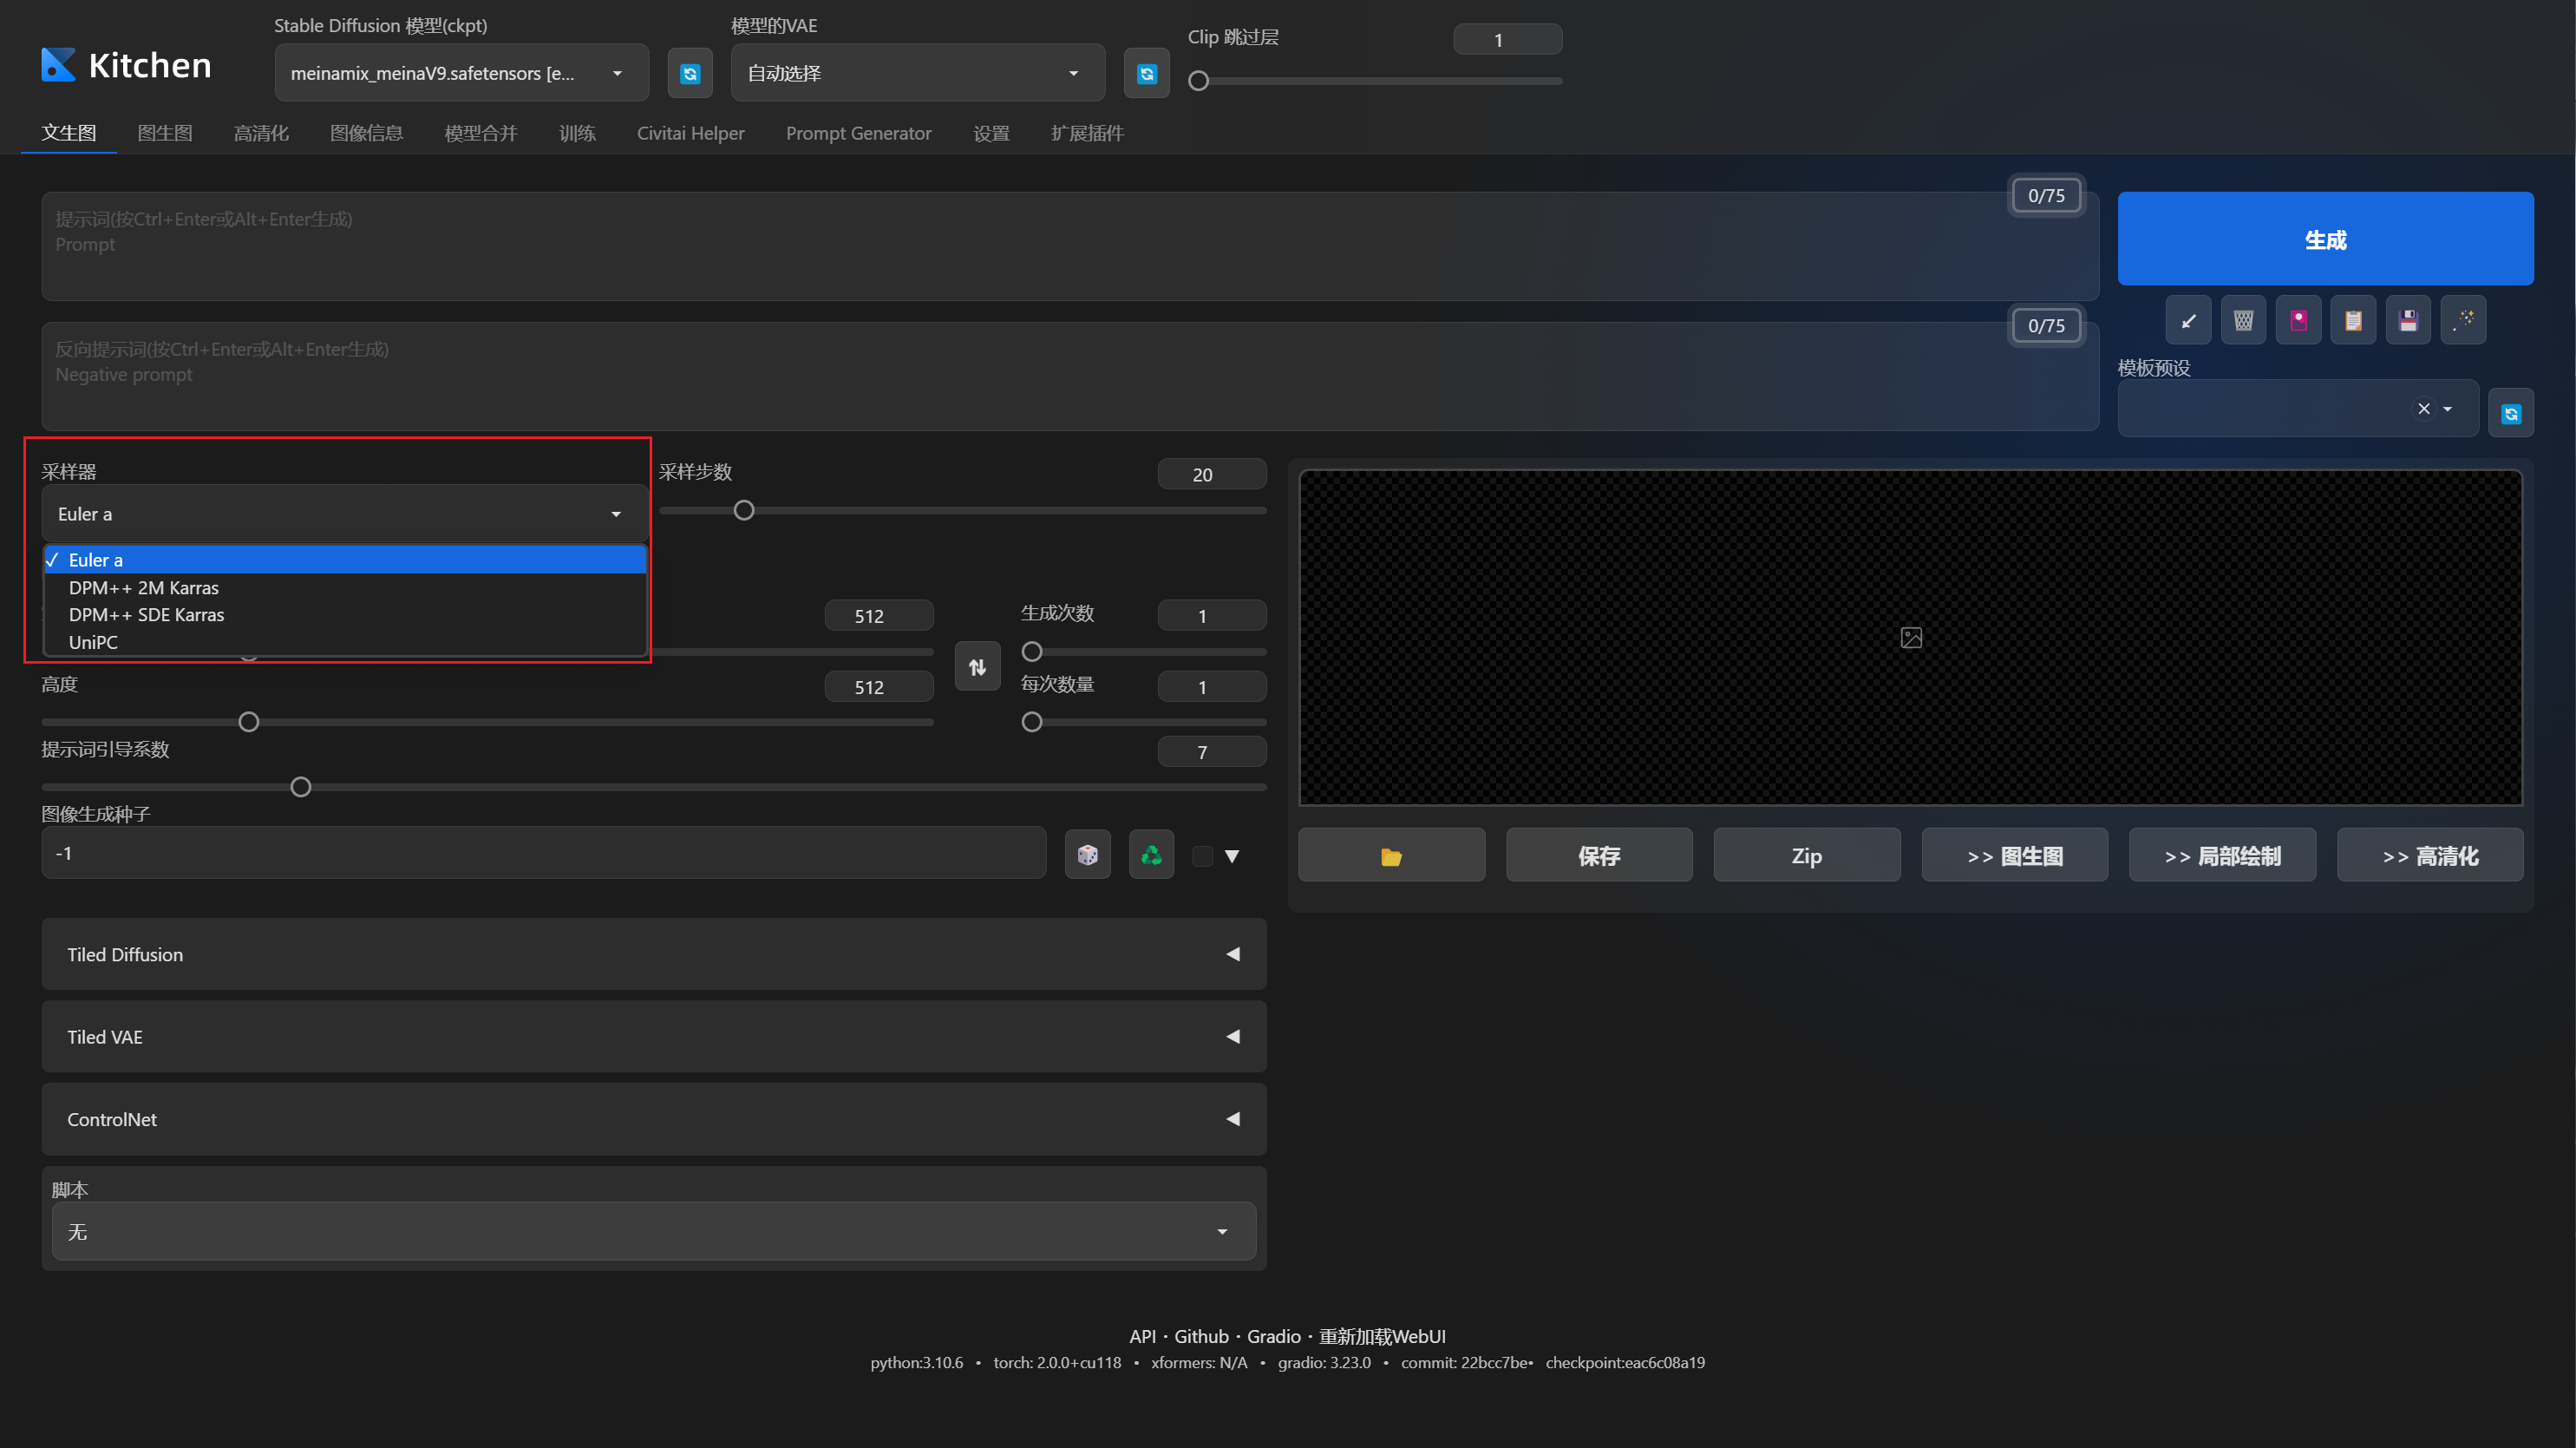
Task: Open the 图像信息 tab
Action: click(366, 133)
